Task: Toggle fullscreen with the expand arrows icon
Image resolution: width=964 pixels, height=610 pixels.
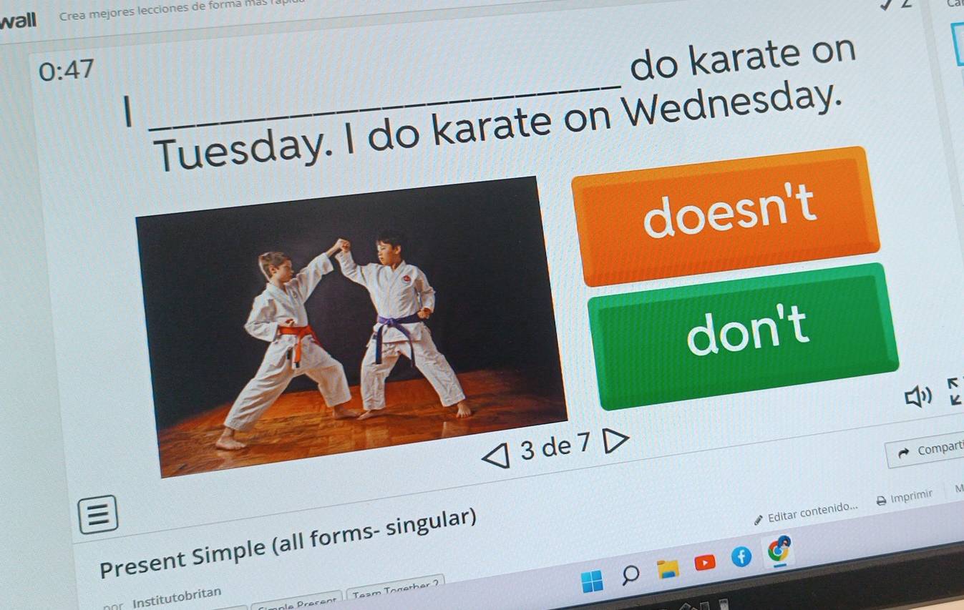Action: tap(955, 391)
